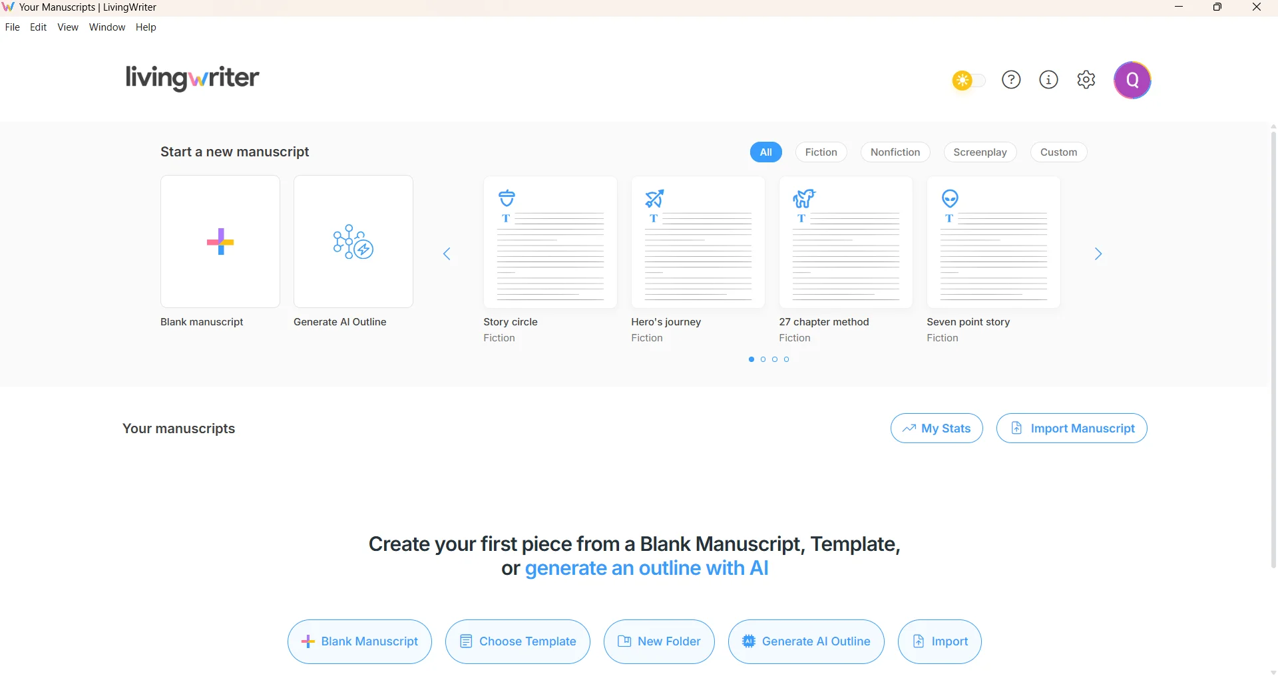This screenshot has width=1278, height=676.
Task: Open settings via the gear icon
Action: point(1086,80)
